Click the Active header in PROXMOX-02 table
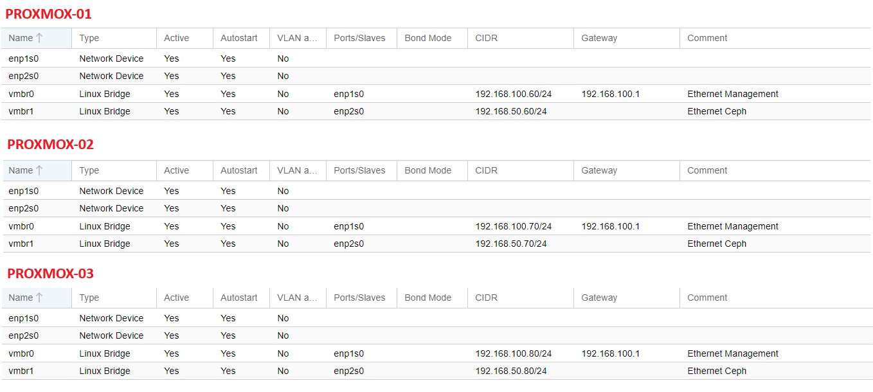873x392 pixels. coord(176,170)
